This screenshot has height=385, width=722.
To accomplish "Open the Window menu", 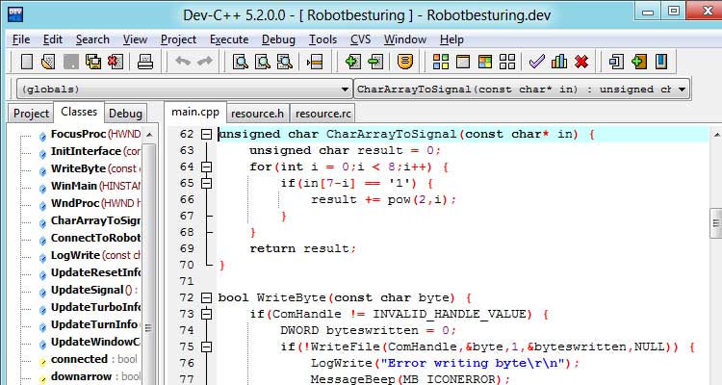I will point(404,39).
